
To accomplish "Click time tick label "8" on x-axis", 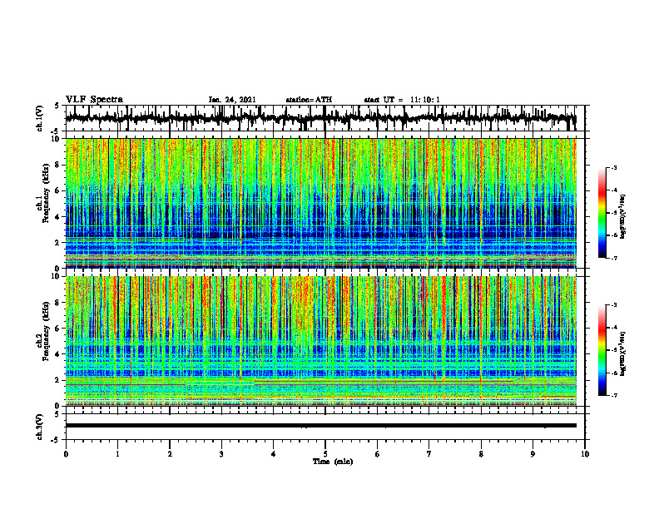I will click(x=481, y=454).
